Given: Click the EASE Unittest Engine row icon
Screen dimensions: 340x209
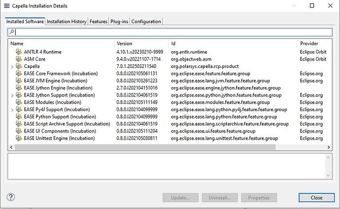Looking at the screenshot, I should point(19,138).
